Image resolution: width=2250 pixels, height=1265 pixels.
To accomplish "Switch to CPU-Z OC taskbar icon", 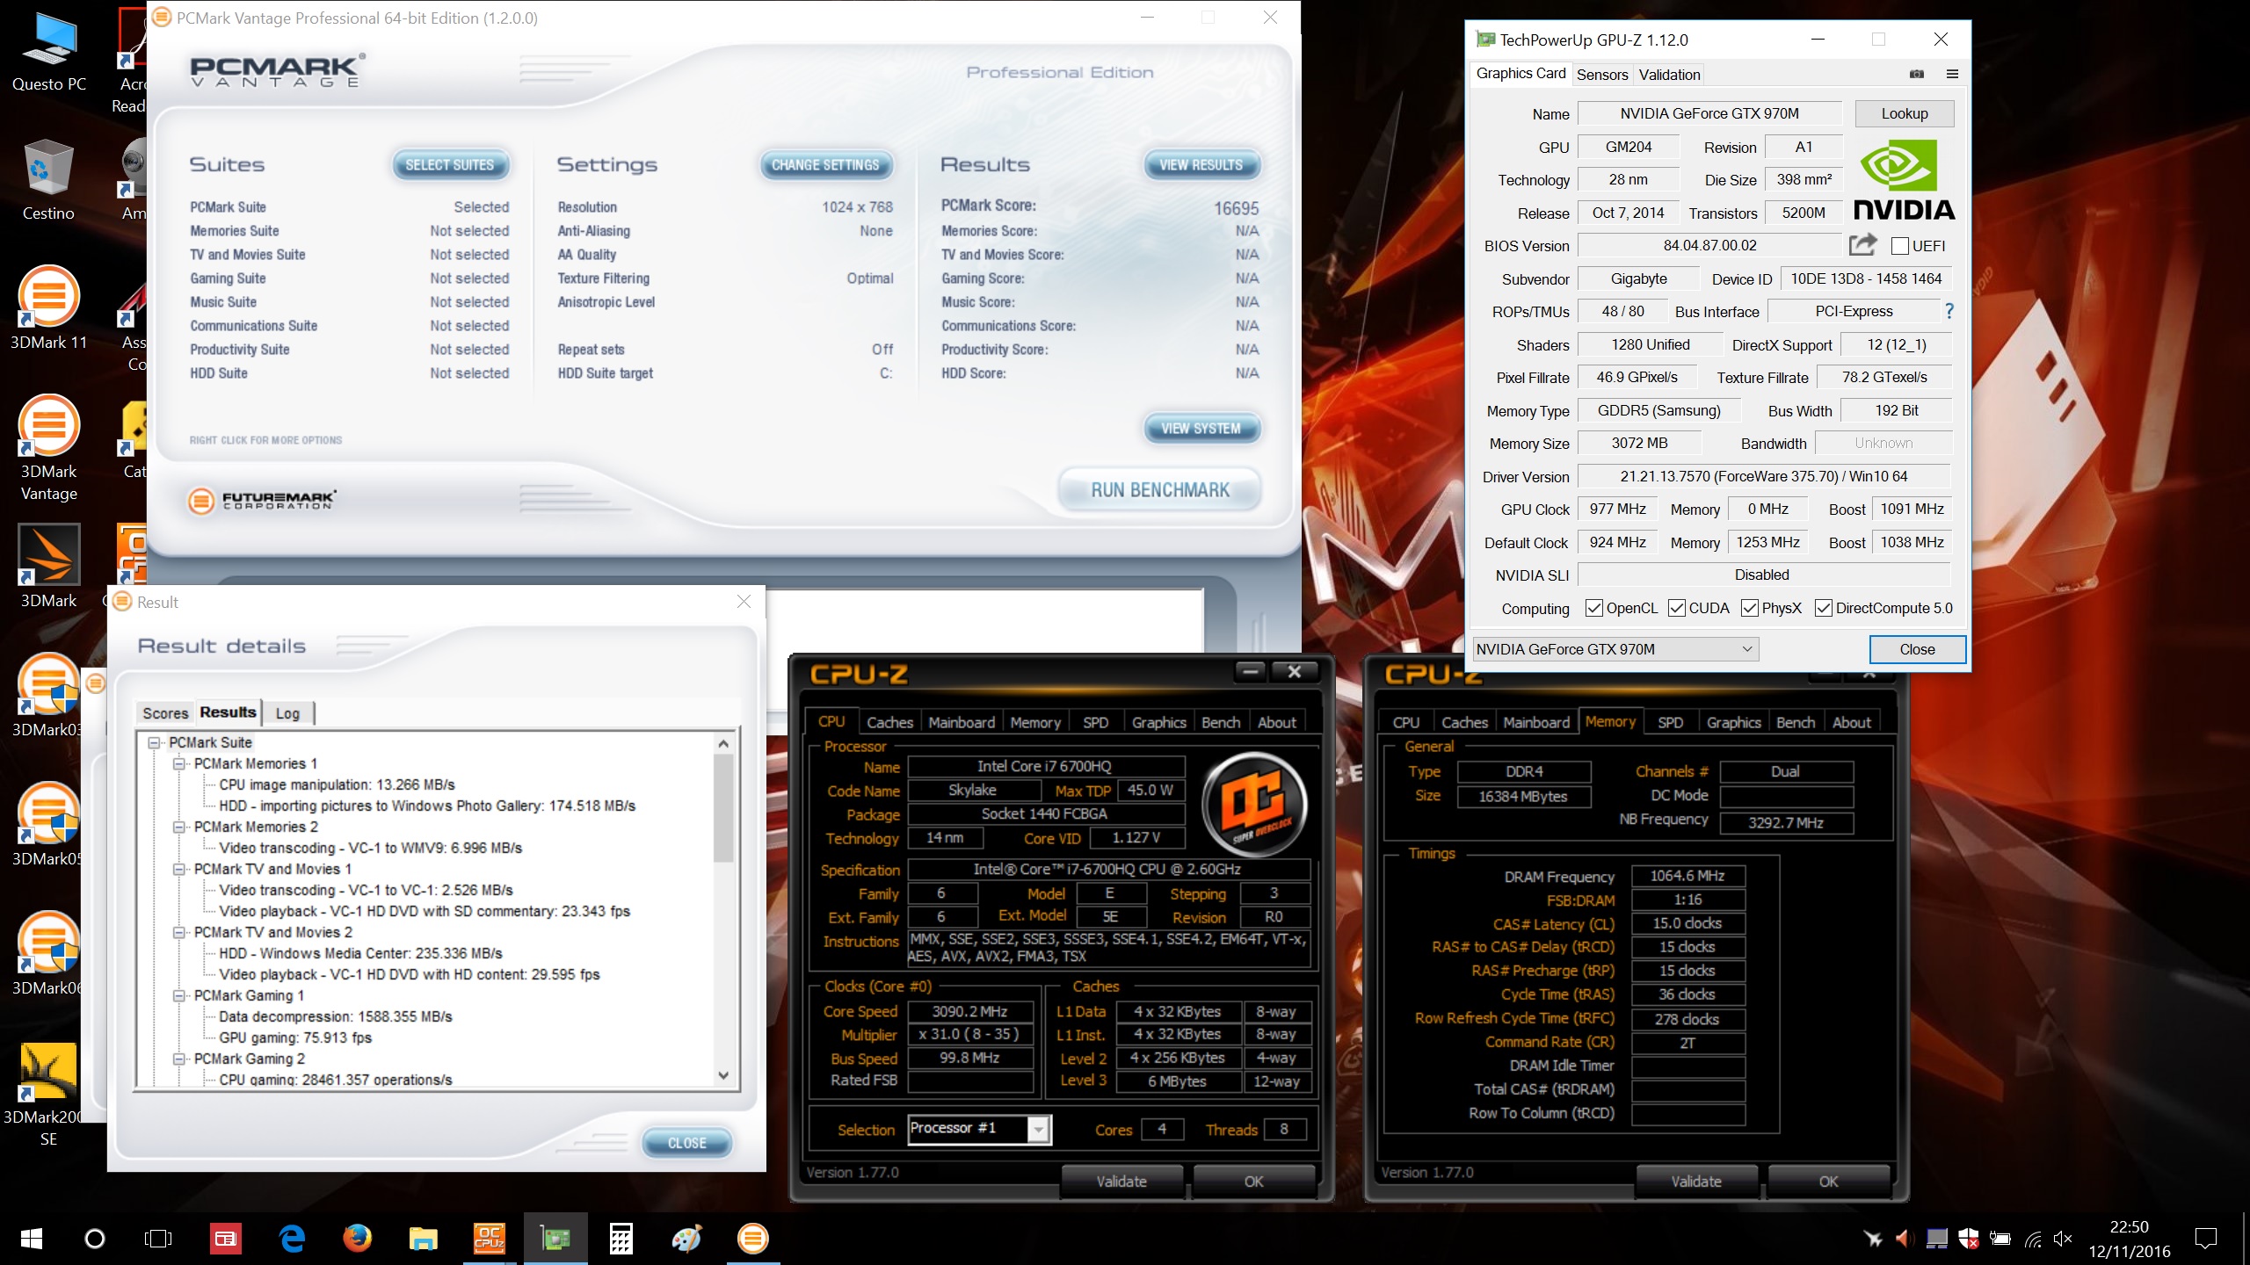I will click(x=490, y=1239).
